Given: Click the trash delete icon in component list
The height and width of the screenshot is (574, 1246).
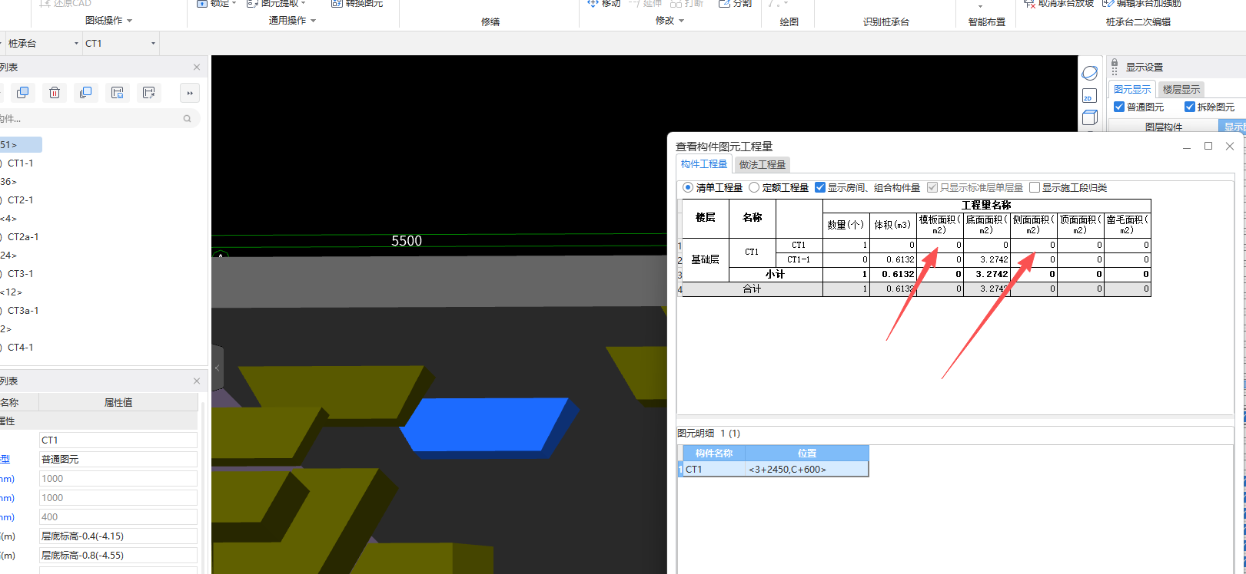Looking at the screenshot, I should coord(55,93).
